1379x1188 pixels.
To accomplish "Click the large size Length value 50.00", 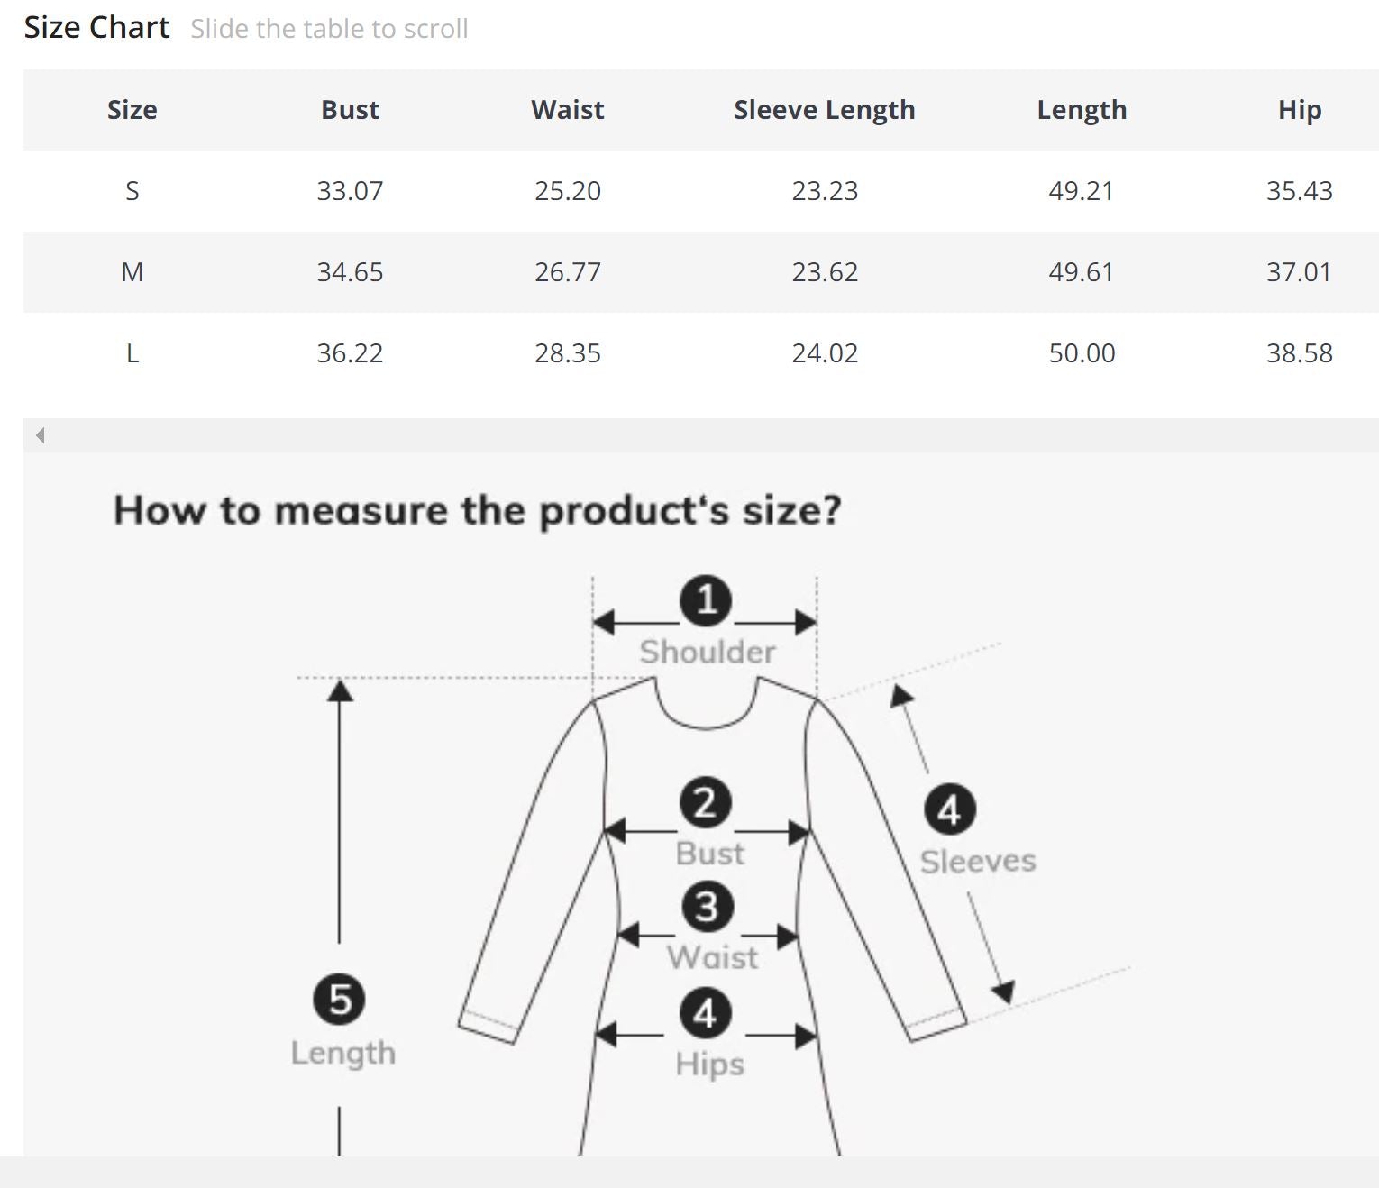I will [1082, 353].
